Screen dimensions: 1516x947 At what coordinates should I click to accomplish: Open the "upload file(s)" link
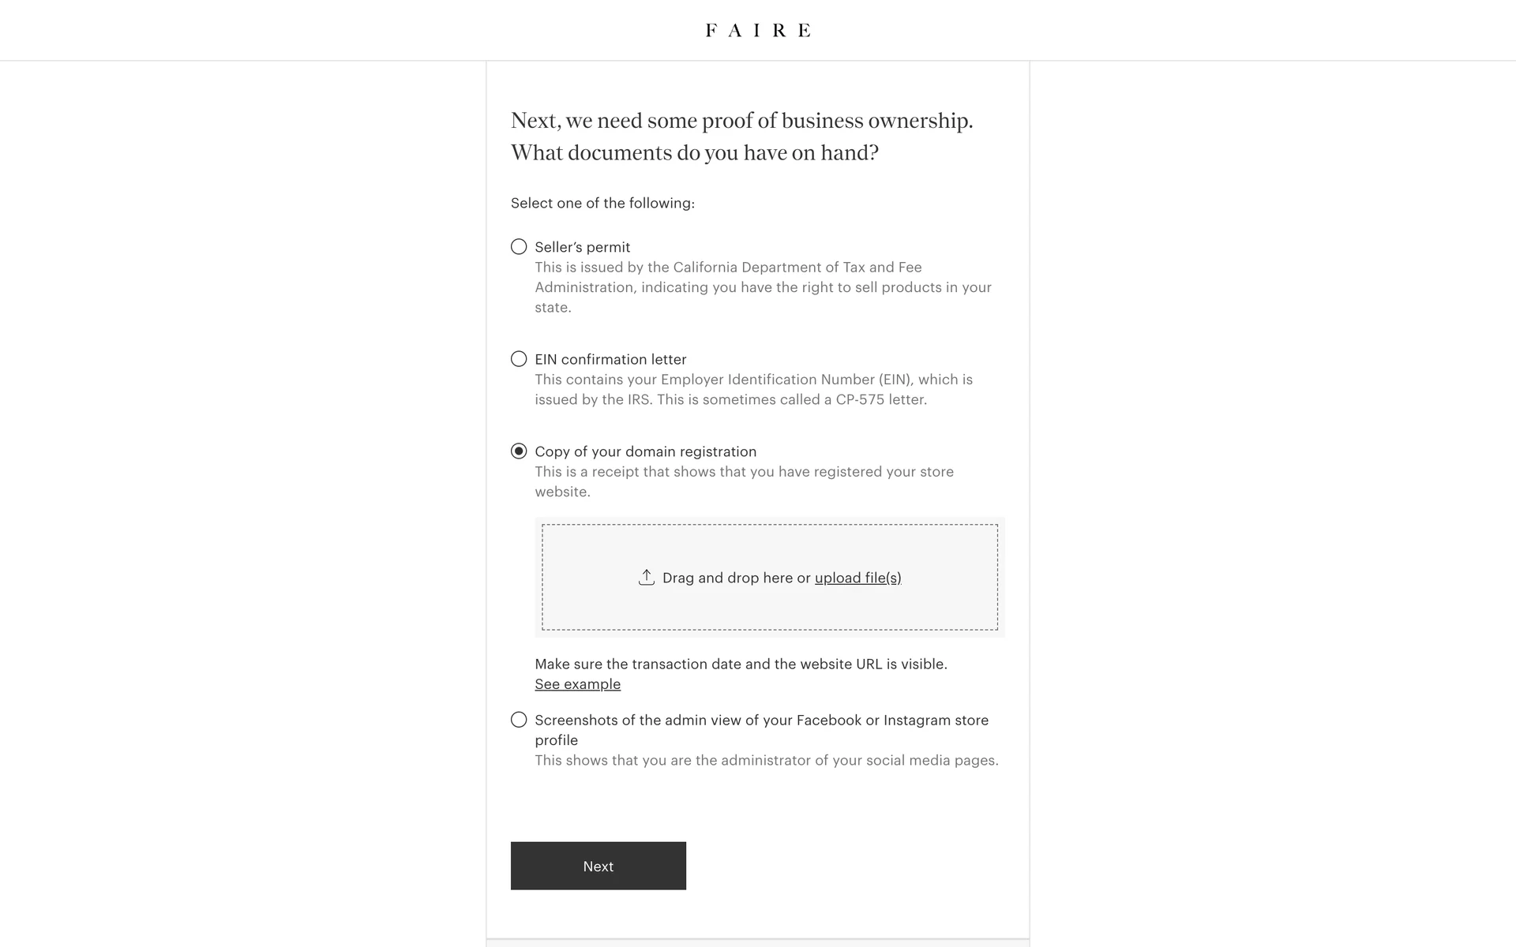(x=857, y=578)
